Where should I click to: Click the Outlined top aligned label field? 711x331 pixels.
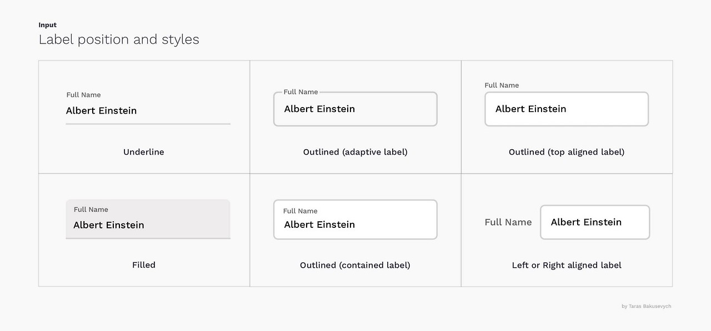click(566, 109)
